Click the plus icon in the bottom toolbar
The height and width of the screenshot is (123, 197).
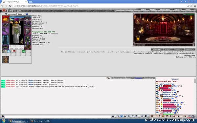174,116
